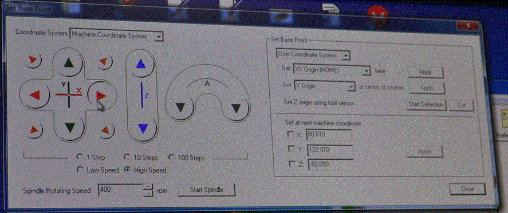
Task: Rotate the A axis with the left arrow
Action: tap(180, 107)
